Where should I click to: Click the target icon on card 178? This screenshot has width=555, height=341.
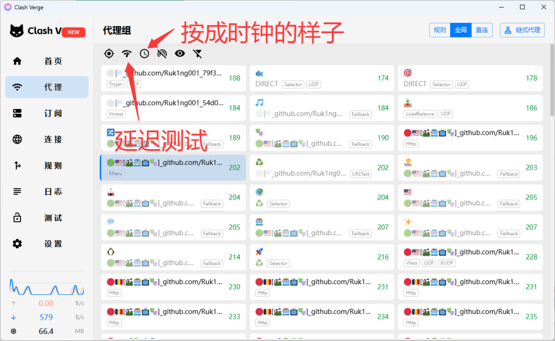(408, 73)
